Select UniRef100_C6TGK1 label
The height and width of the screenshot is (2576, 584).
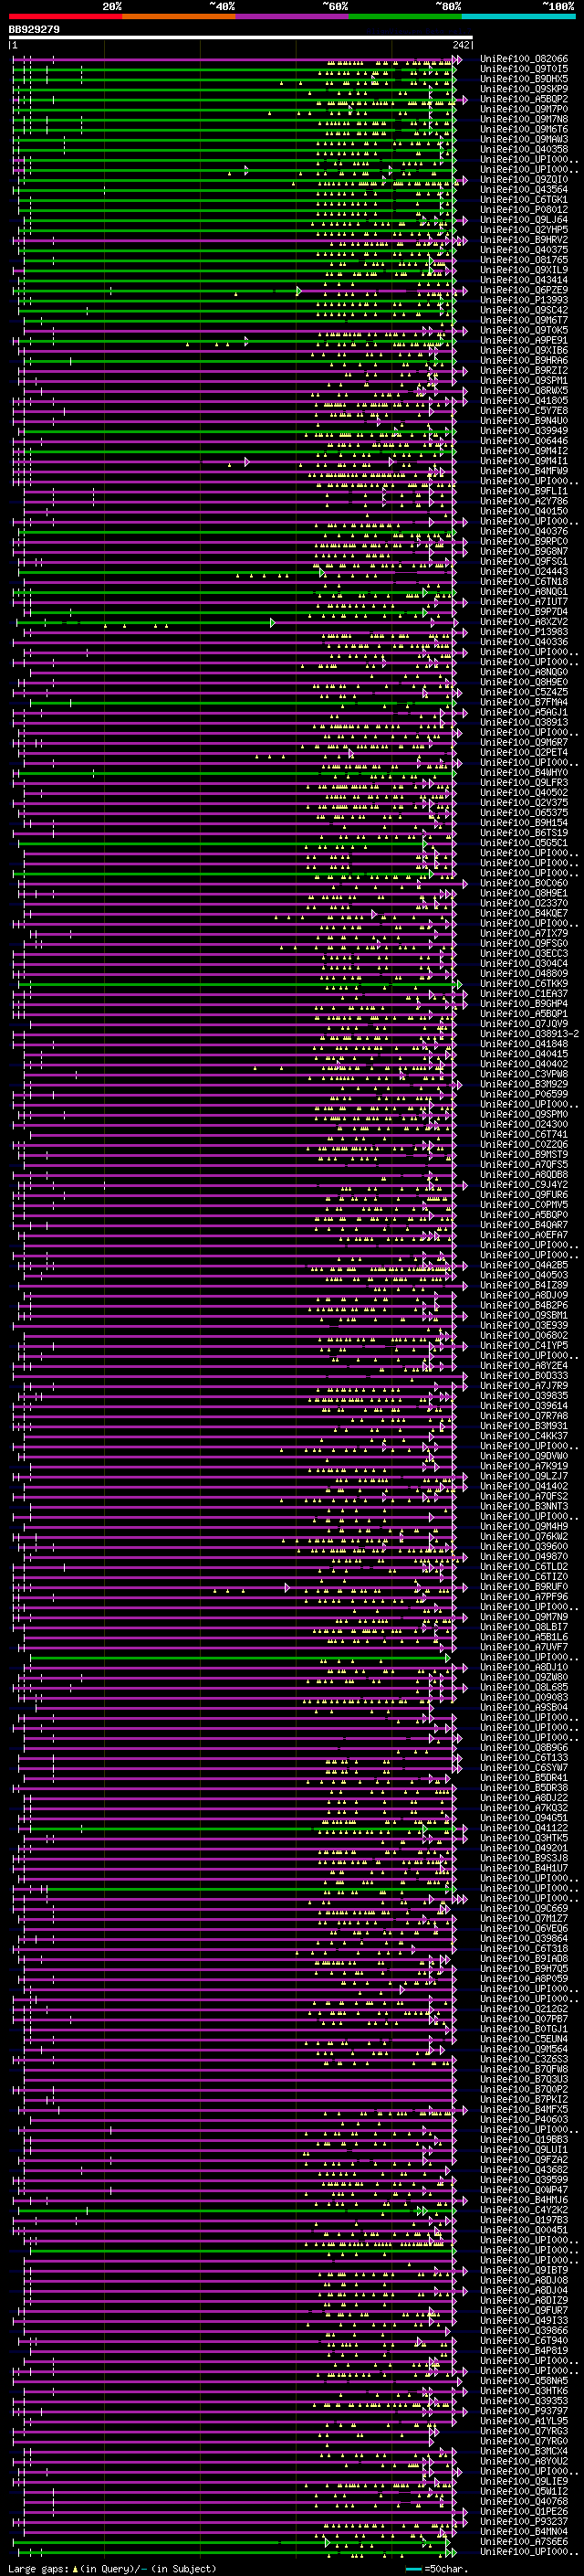pyautogui.click(x=524, y=199)
